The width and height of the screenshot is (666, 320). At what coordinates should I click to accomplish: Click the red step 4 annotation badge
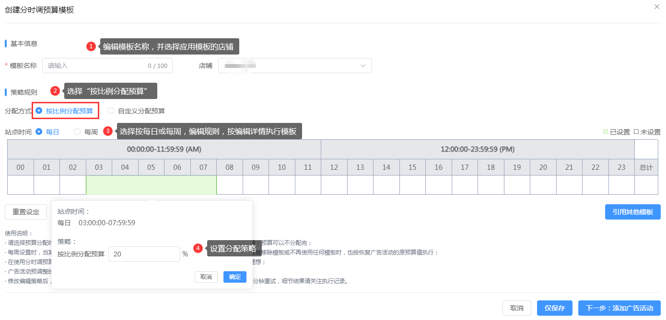coord(198,248)
